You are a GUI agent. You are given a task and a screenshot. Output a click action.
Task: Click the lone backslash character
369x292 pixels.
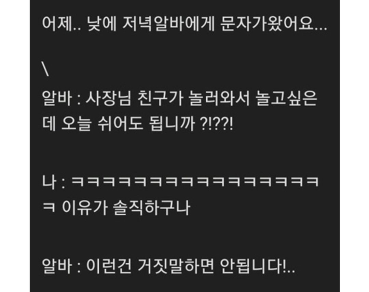pyautogui.click(x=46, y=69)
